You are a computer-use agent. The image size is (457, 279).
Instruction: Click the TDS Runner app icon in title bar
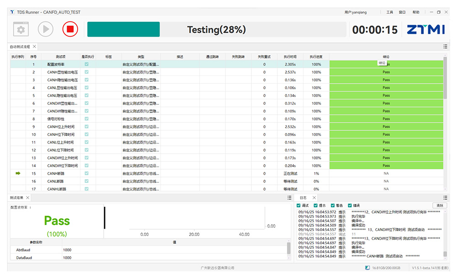click(12, 12)
